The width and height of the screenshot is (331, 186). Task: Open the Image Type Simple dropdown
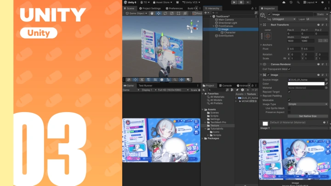pyautogui.click(x=308, y=104)
